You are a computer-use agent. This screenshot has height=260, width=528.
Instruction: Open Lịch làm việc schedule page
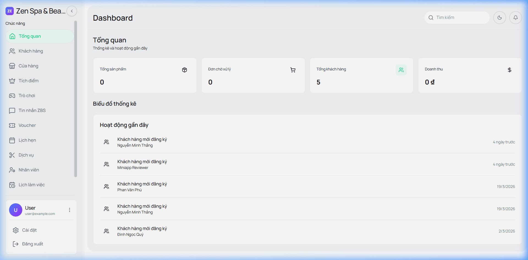[32, 185]
